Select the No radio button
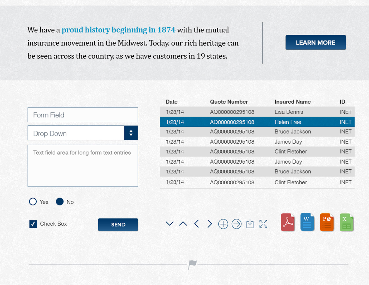369x285 pixels. click(60, 202)
